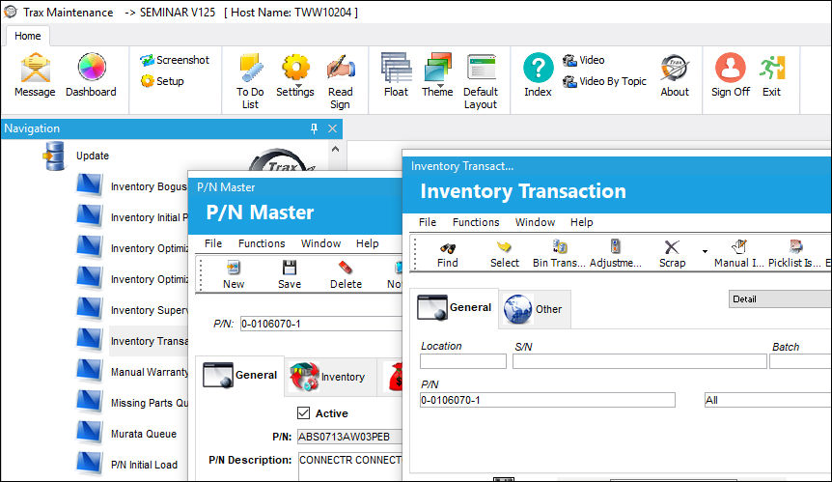Open Setup in the ribbon

pos(162,81)
